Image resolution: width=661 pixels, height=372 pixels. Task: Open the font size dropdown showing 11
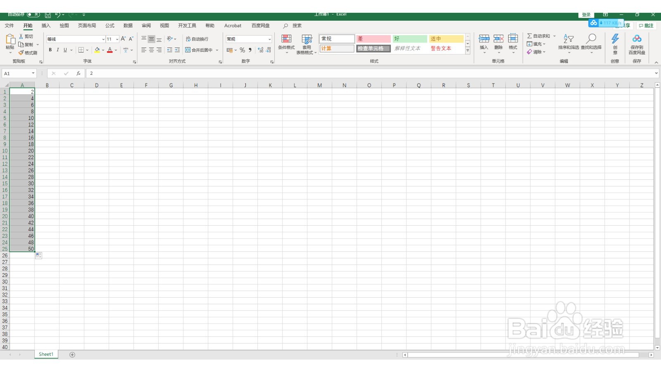pos(117,39)
